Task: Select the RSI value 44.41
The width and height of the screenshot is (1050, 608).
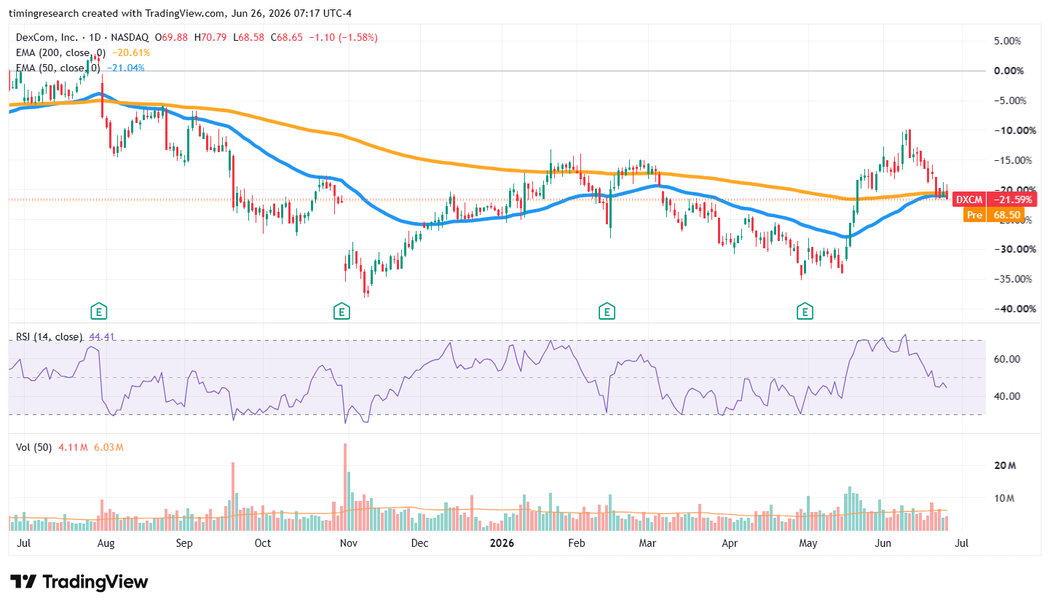Action: click(101, 337)
